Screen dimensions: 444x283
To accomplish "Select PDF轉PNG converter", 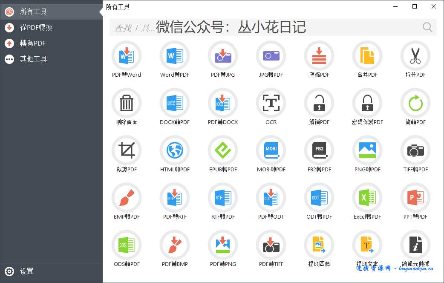I will (223, 245).
